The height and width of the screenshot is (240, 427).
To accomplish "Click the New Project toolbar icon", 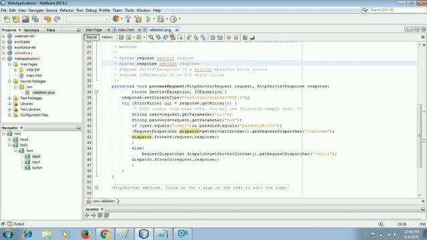I will tap(16, 19).
